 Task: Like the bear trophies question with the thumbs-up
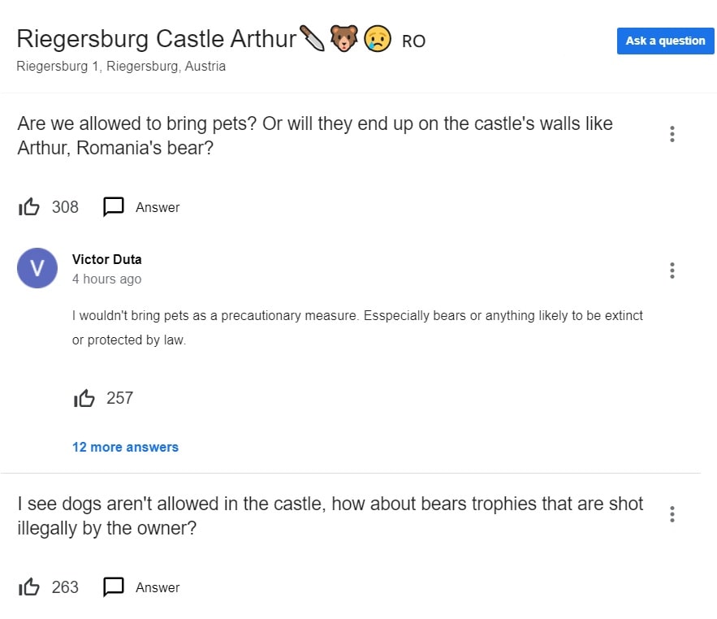click(28, 587)
